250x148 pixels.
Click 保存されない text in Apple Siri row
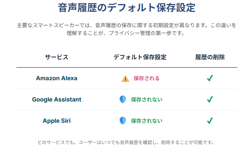click(147, 121)
